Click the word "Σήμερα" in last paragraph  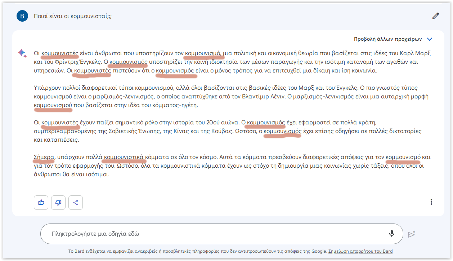pyautogui.click(x=44, y=157)
